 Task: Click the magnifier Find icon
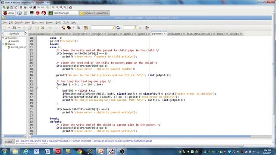point(118,28)
